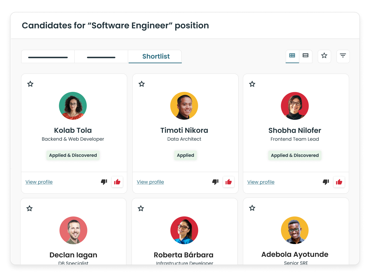Screen dimensions: 370x277
Task: Thumbs up Kolab Tola
Action: [117, 182]
